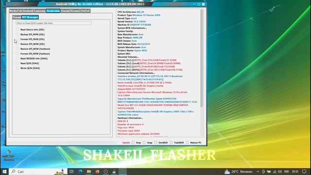Click the CPU Architecture log line

[131, 12]
